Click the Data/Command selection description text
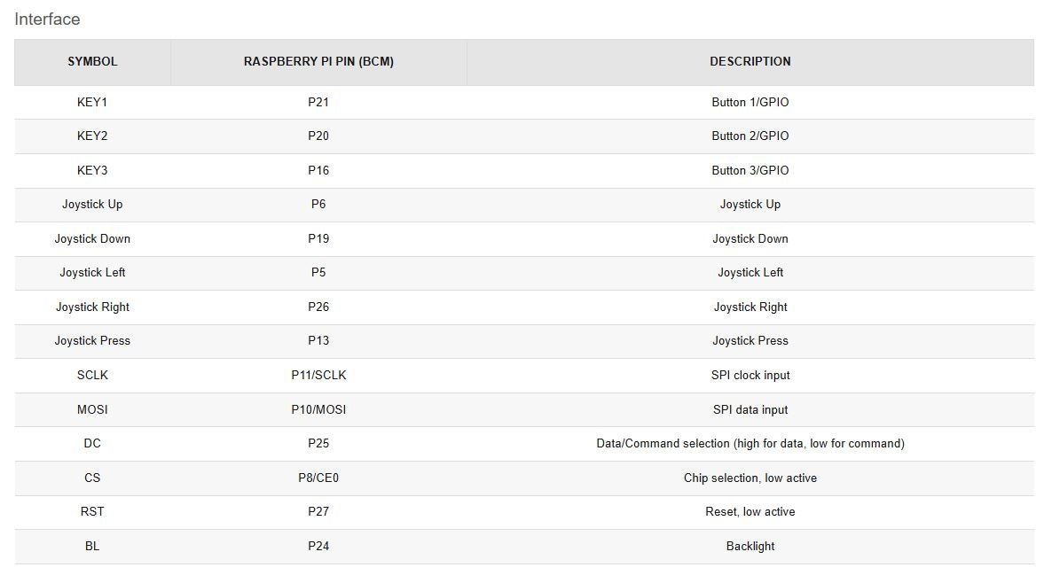 pyautogui.click(x=750, y=443)
